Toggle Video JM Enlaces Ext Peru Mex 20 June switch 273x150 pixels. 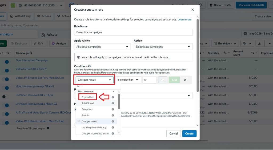click(x=5, y=79)
